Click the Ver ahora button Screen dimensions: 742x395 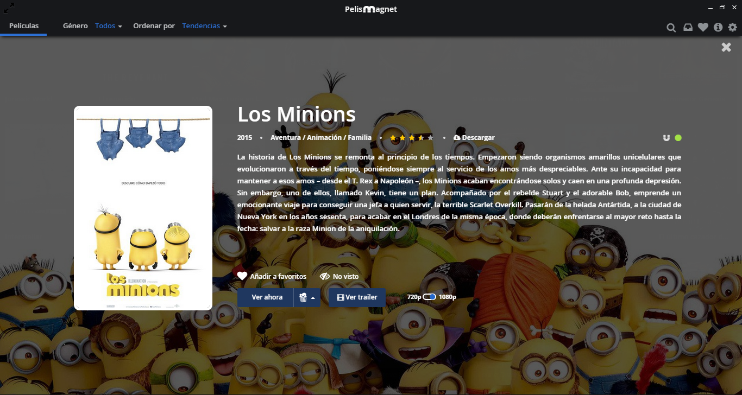click(x=267, y=297)
